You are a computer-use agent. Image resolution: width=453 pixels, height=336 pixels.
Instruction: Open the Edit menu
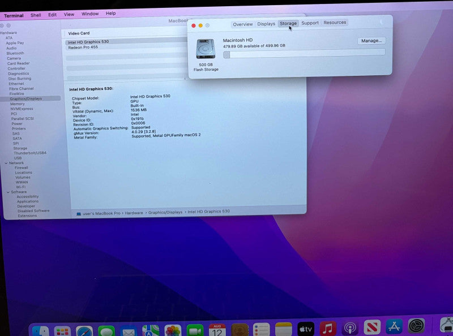(x=52, y=15)
